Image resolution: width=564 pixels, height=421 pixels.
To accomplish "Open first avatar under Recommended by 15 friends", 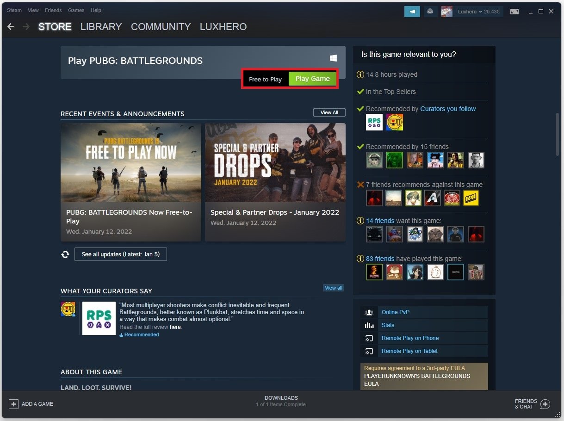I will [x=374, y=160].
